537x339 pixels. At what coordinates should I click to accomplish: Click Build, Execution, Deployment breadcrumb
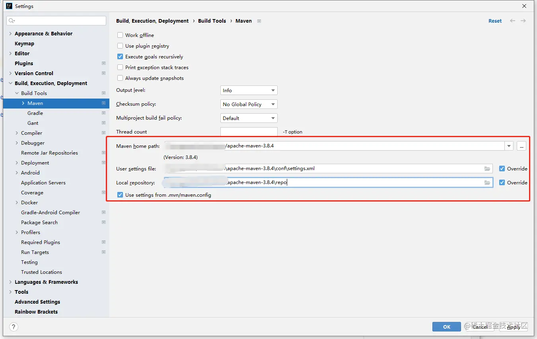point(152,21)
